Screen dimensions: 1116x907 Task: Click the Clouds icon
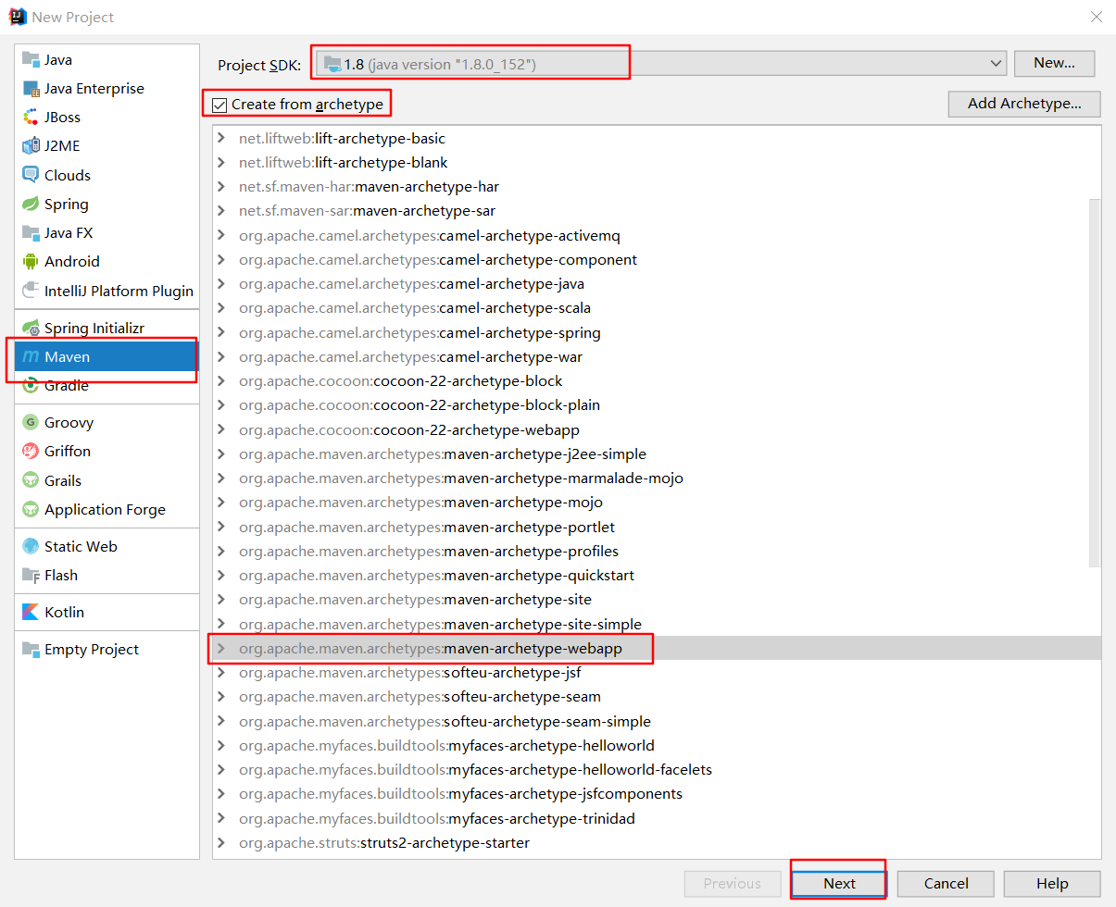[31, 175]
